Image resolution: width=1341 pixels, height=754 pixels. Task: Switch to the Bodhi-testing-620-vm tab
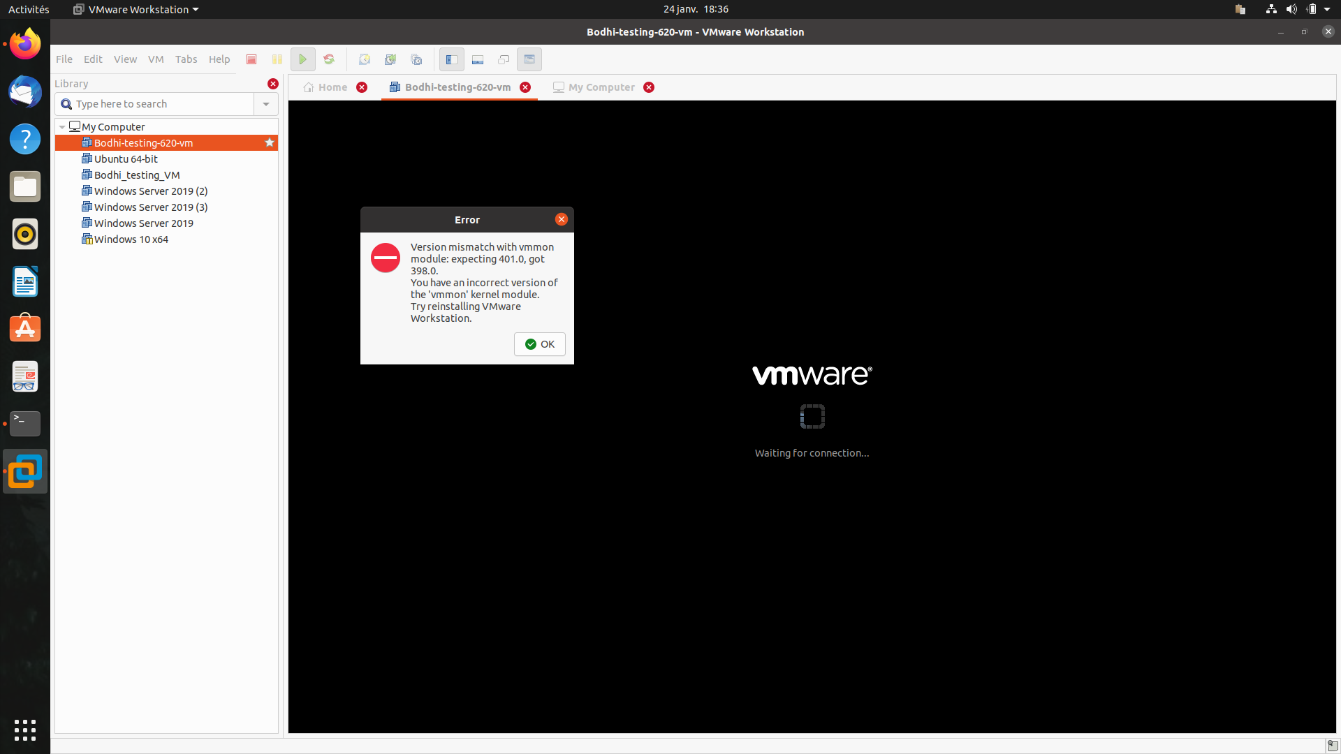point(450,87)
